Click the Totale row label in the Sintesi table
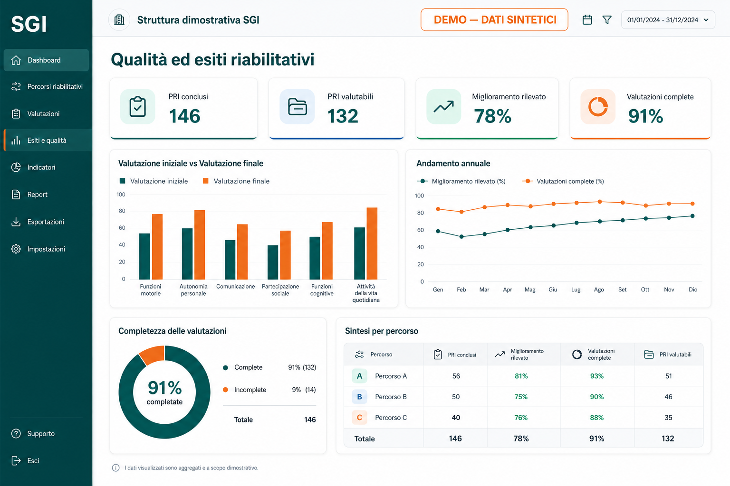Screen dimensions: 730x486 click(365, 439)
